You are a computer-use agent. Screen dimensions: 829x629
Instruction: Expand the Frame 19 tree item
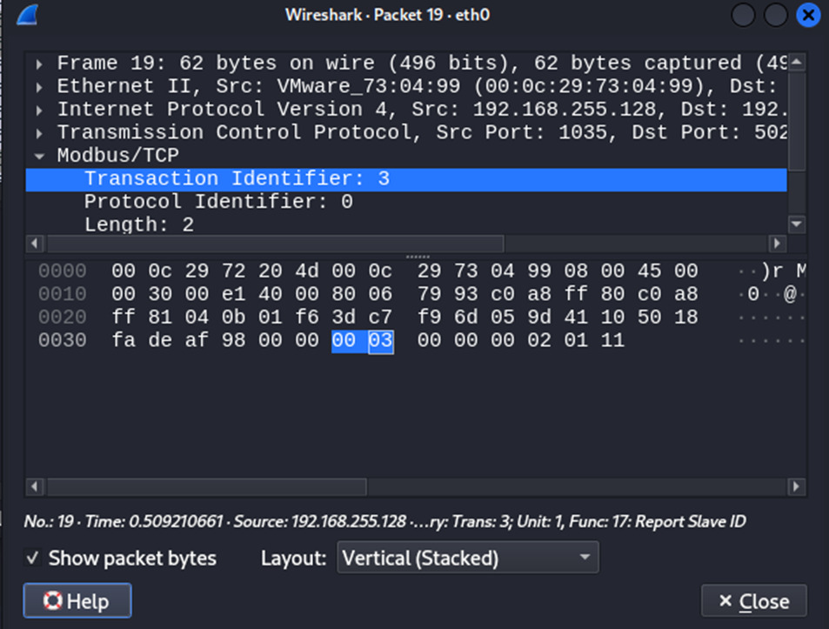(x=39, y=63)
